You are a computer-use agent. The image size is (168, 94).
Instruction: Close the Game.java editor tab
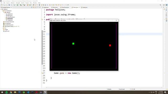pos(79,7)
